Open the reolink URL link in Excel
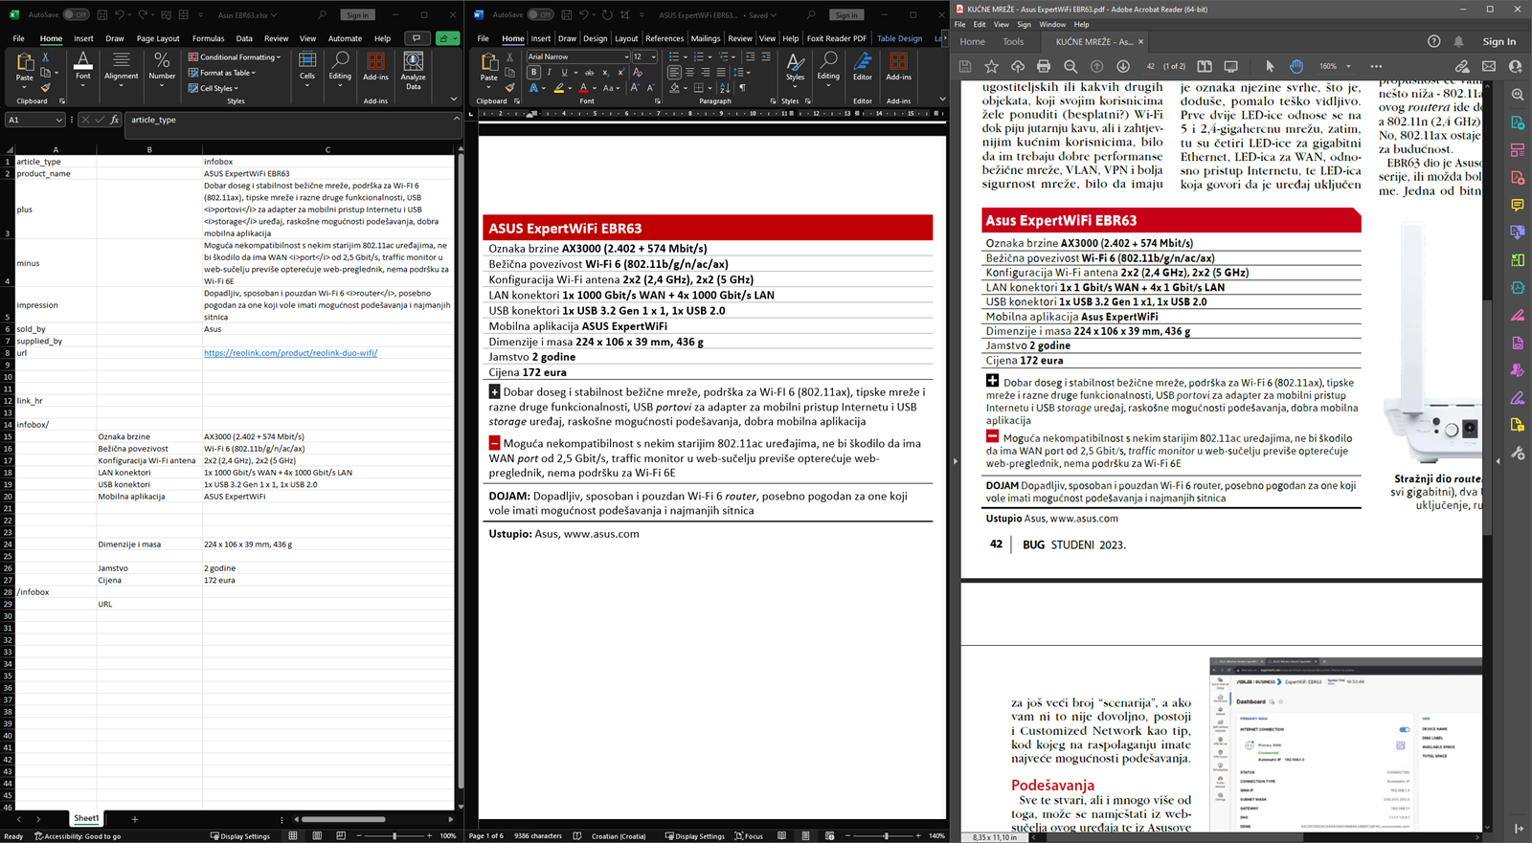 pos(290,353)
